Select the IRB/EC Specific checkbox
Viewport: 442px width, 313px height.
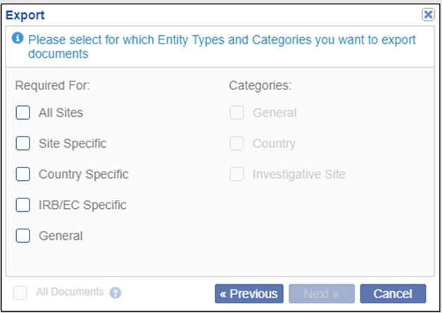coord(23,205)
